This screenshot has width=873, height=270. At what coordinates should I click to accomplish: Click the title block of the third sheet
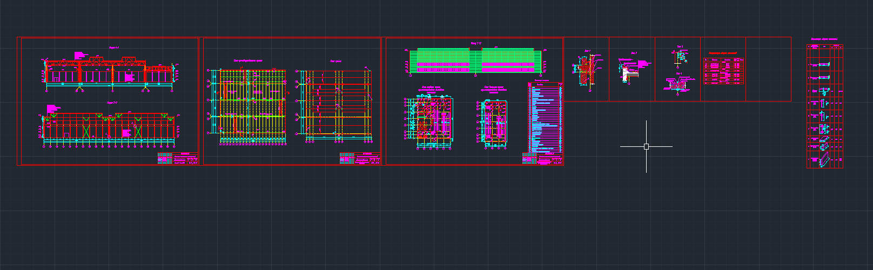542,158
